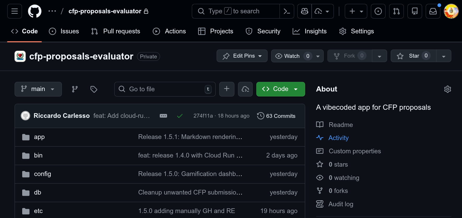View the green checkmark commit status
Screen dimensions: 462x218
(180, 116)
